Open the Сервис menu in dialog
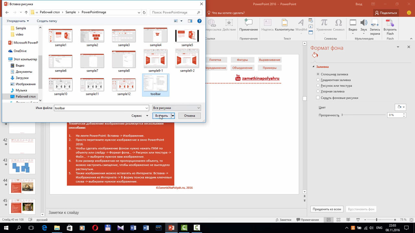The image size is (415, 233). click(140, 116)
